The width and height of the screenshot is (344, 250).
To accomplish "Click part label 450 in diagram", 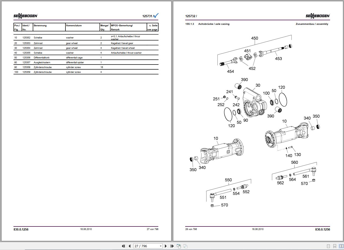I will [x=254, y=38].
